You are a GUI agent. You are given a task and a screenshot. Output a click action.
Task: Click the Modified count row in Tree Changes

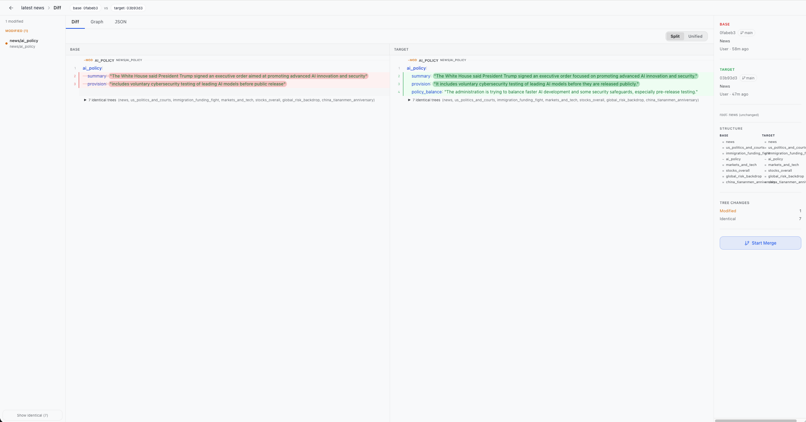pyautogui.click(x=760, y=211)
